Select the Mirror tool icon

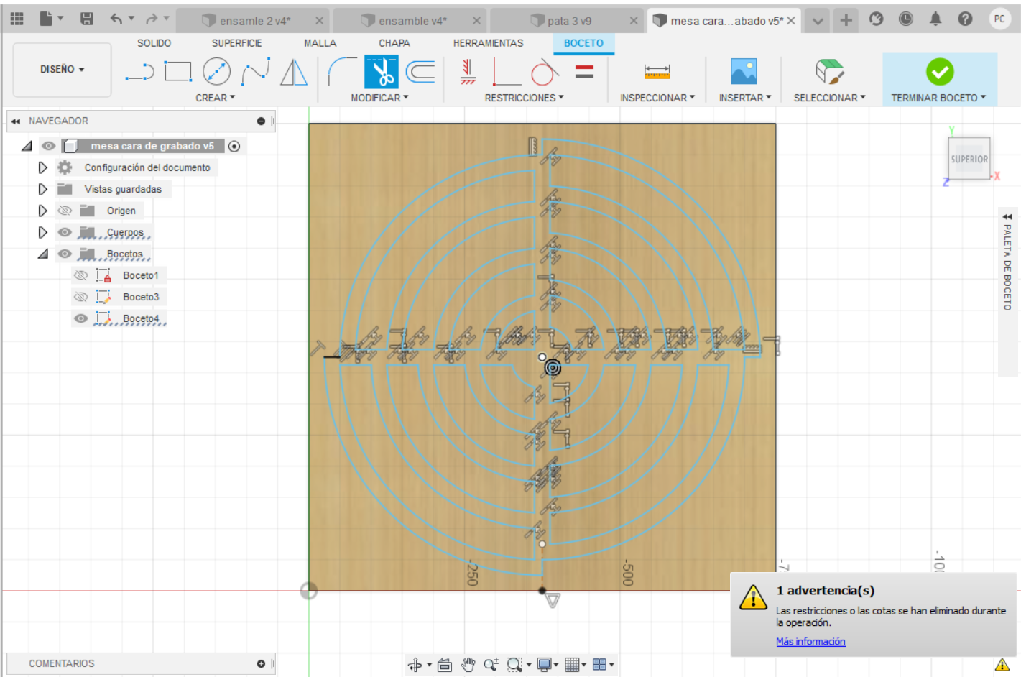coord(294,72)
